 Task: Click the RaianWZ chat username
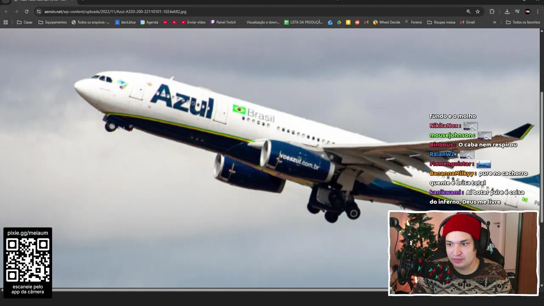click(443, 154)
